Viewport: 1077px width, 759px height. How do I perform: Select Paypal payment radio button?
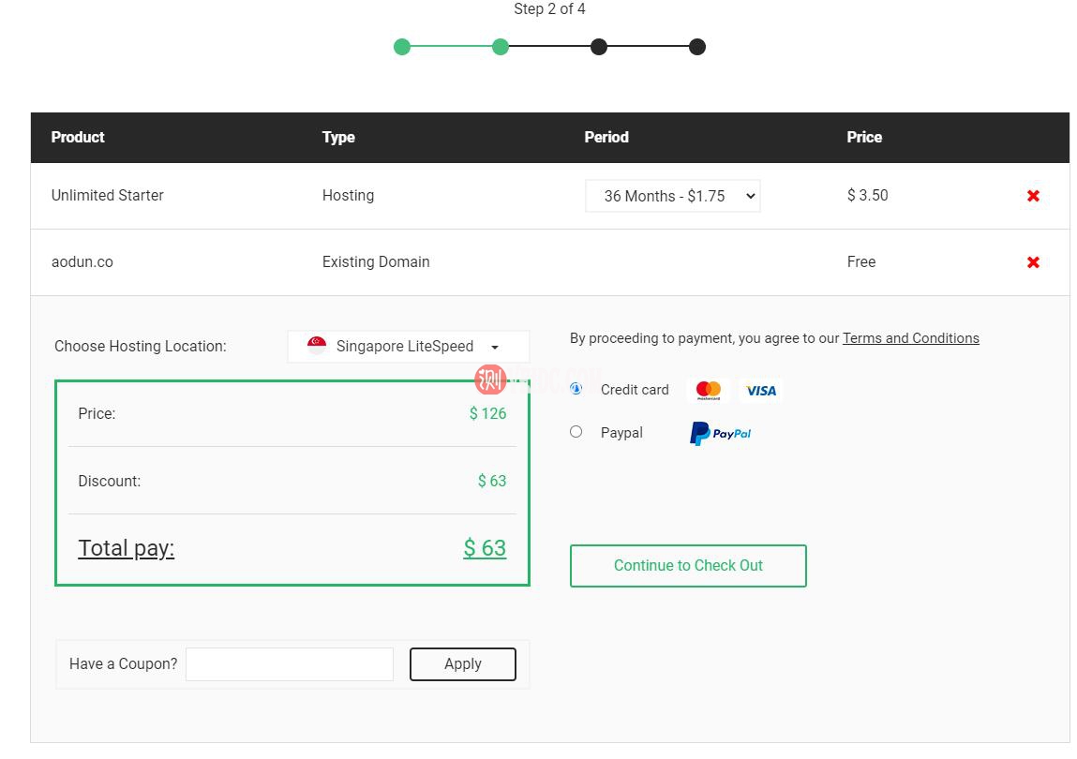point(576,432)
